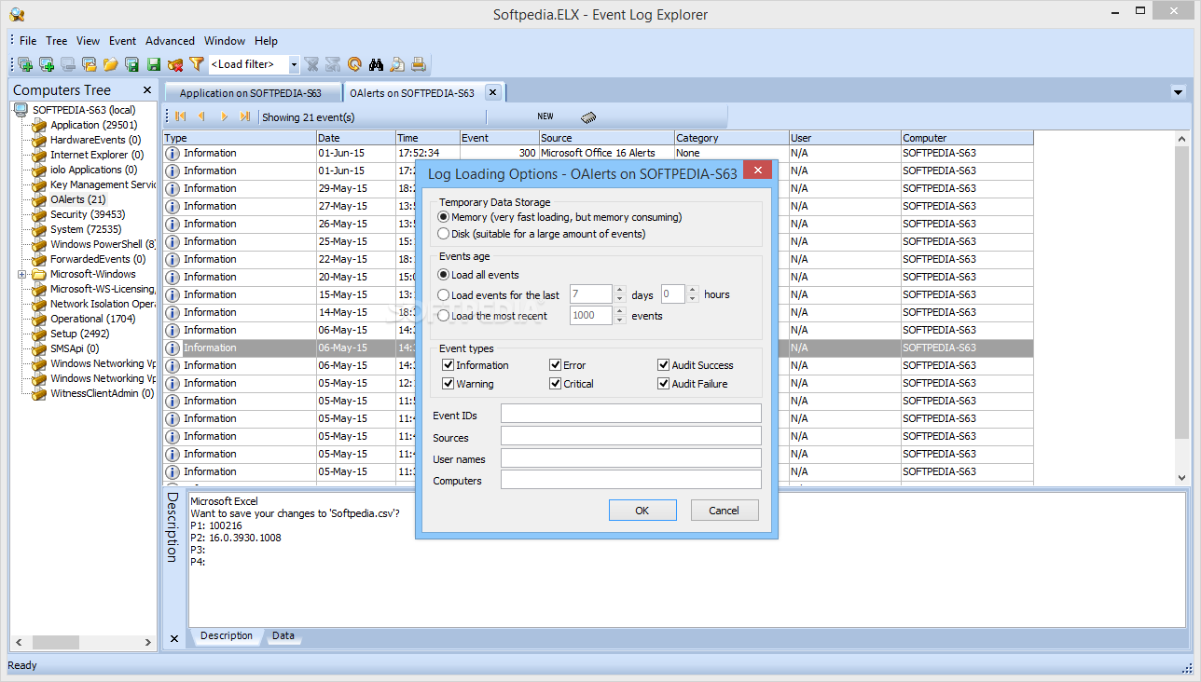This screenshot has width=1201, height=682.
Task: Click the previous event arrow
Action: (201, 116)
